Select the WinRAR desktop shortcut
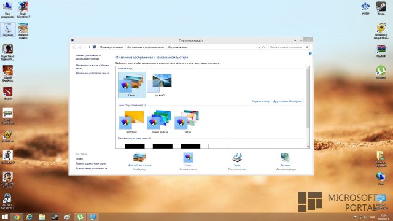Viewport: 393px width, 221px height. click(381, 51)
